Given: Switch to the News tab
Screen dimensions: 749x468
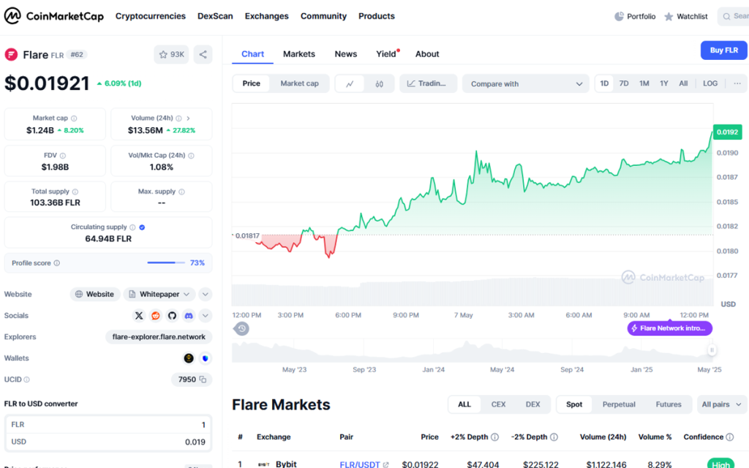Looking at the screenshot, I should [346, 54].
